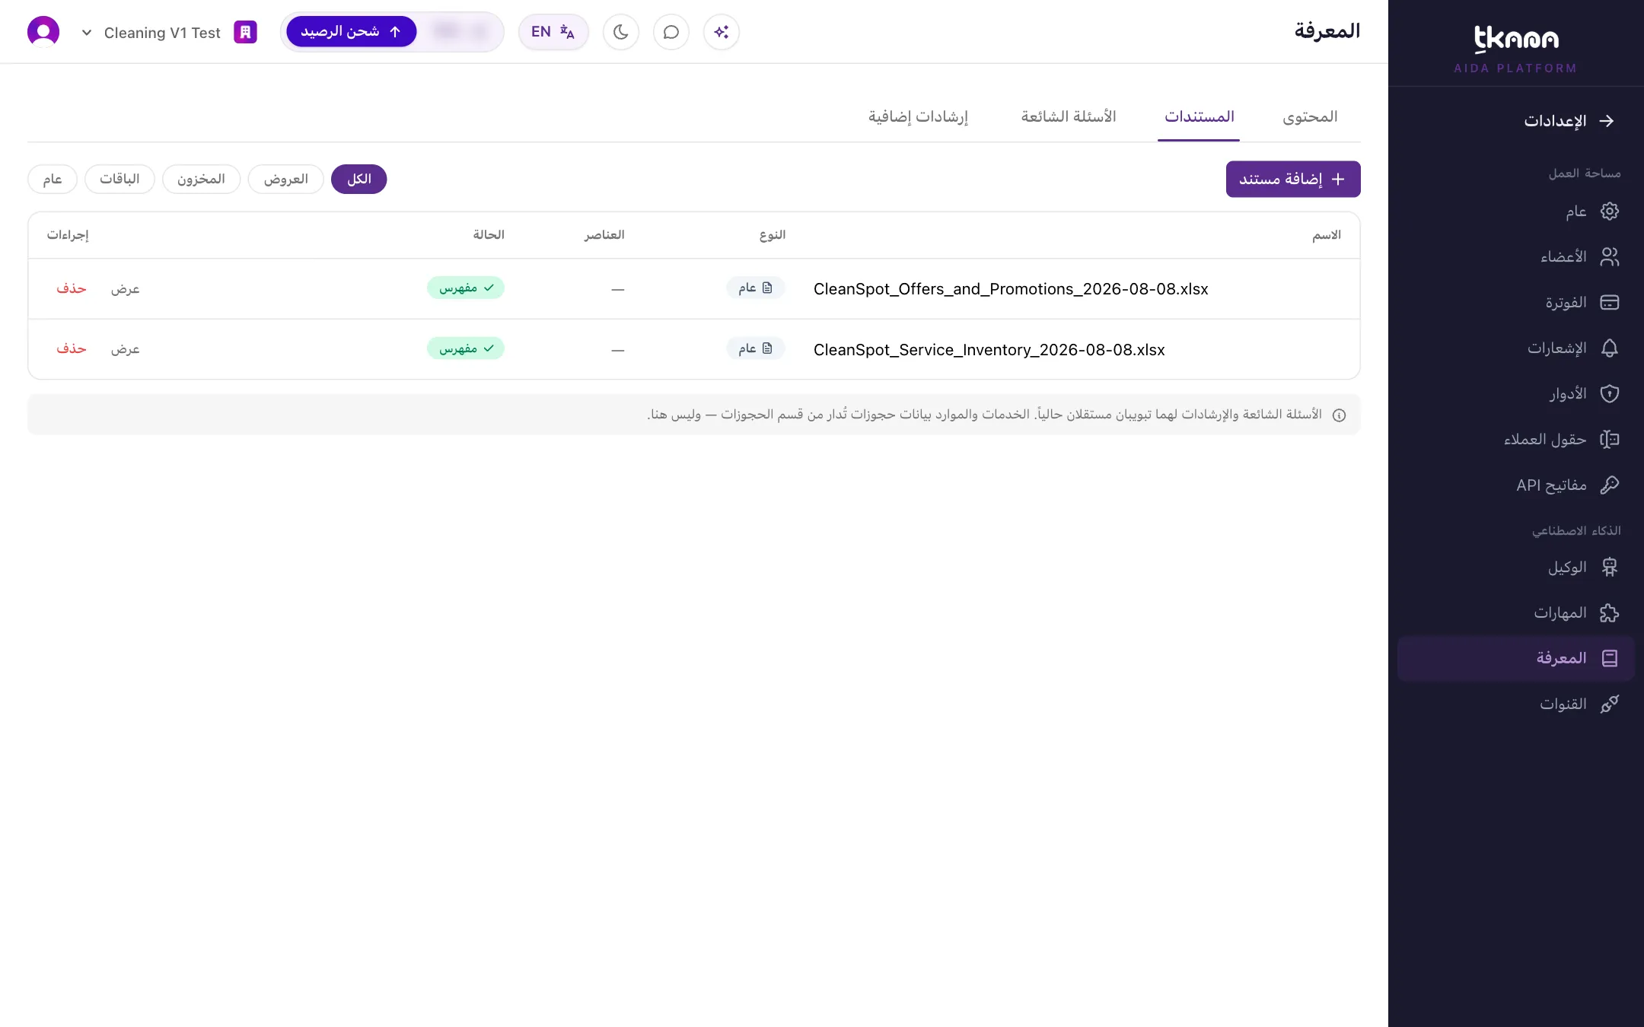The width and height of the screenshot is (1644, 1027).
Task: Click عام type badge of Service_Inventory file
Action: tap(756, 348)
